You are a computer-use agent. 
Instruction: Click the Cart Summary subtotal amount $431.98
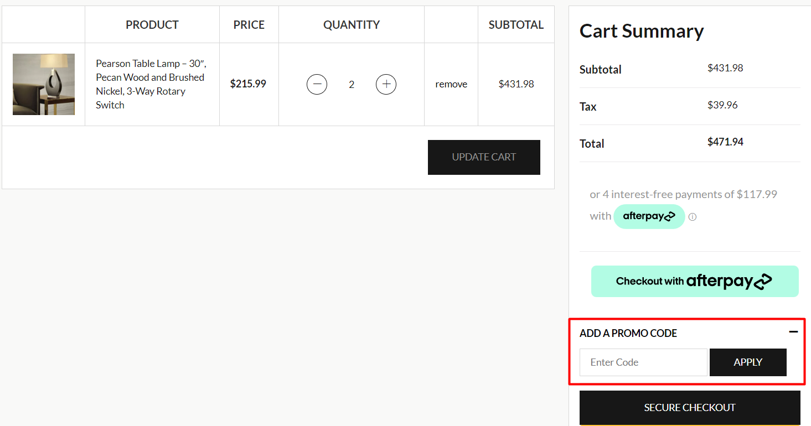coord(725,68)
